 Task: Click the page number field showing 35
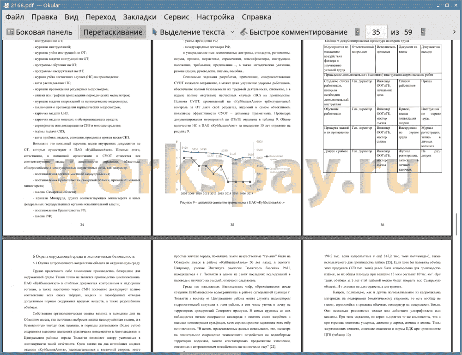coord(376,32)
